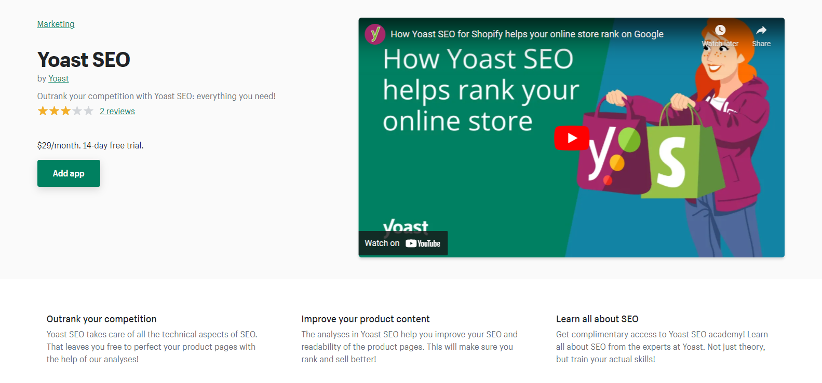Click the Watch later clock icon
The image size is (822, 383).
point(720,30)
